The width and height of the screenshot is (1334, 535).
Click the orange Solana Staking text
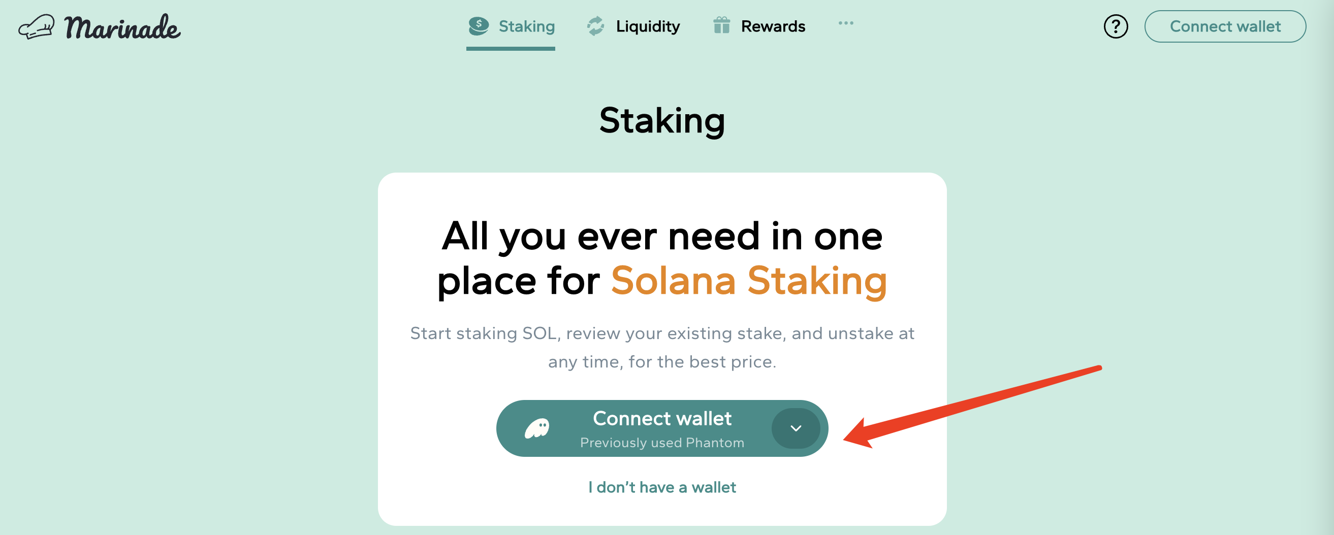749,281
